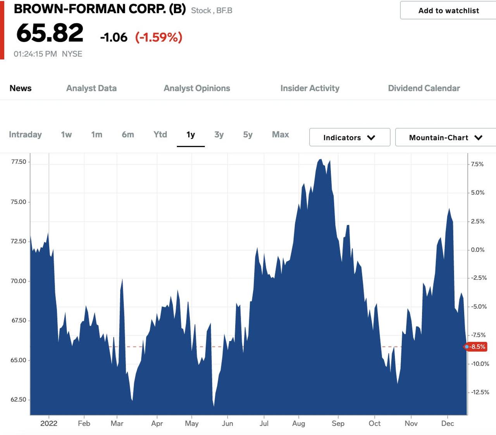The width and height of the screenshot is (496, 435).
Task: Switch chart range to 1w
Action: 66,135
